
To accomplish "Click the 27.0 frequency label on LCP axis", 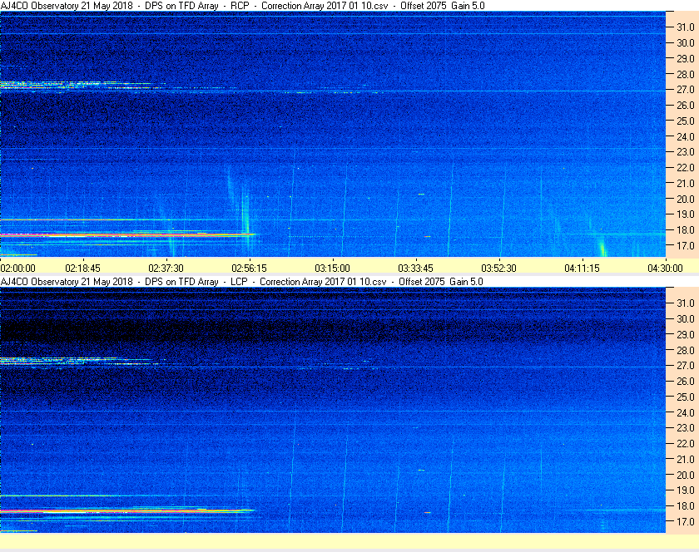I will (x=686, y=365).
